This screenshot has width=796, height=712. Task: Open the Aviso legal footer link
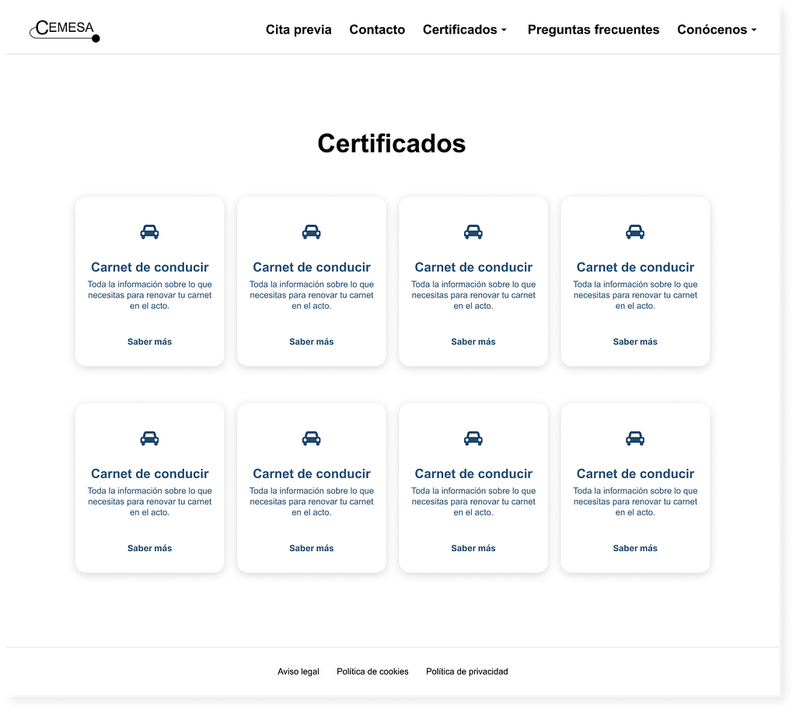(298, 672)
